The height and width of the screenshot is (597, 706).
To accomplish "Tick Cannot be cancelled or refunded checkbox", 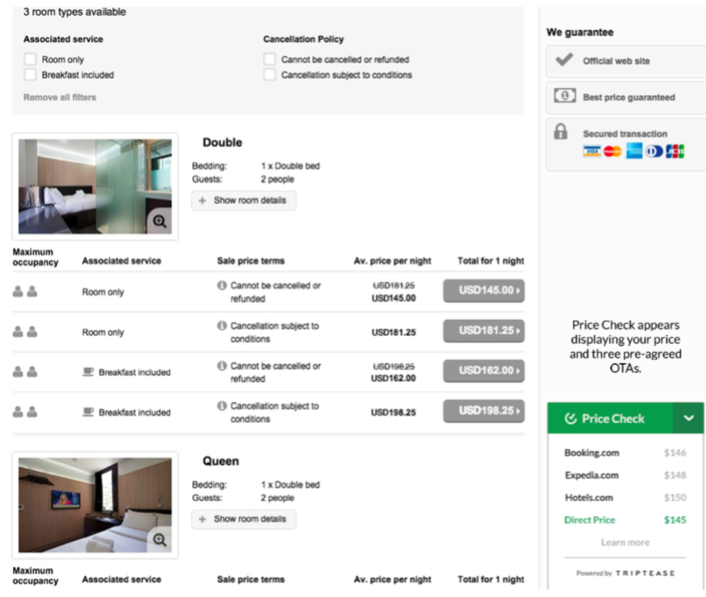I will pyautogui.click(x=270, y=60).
